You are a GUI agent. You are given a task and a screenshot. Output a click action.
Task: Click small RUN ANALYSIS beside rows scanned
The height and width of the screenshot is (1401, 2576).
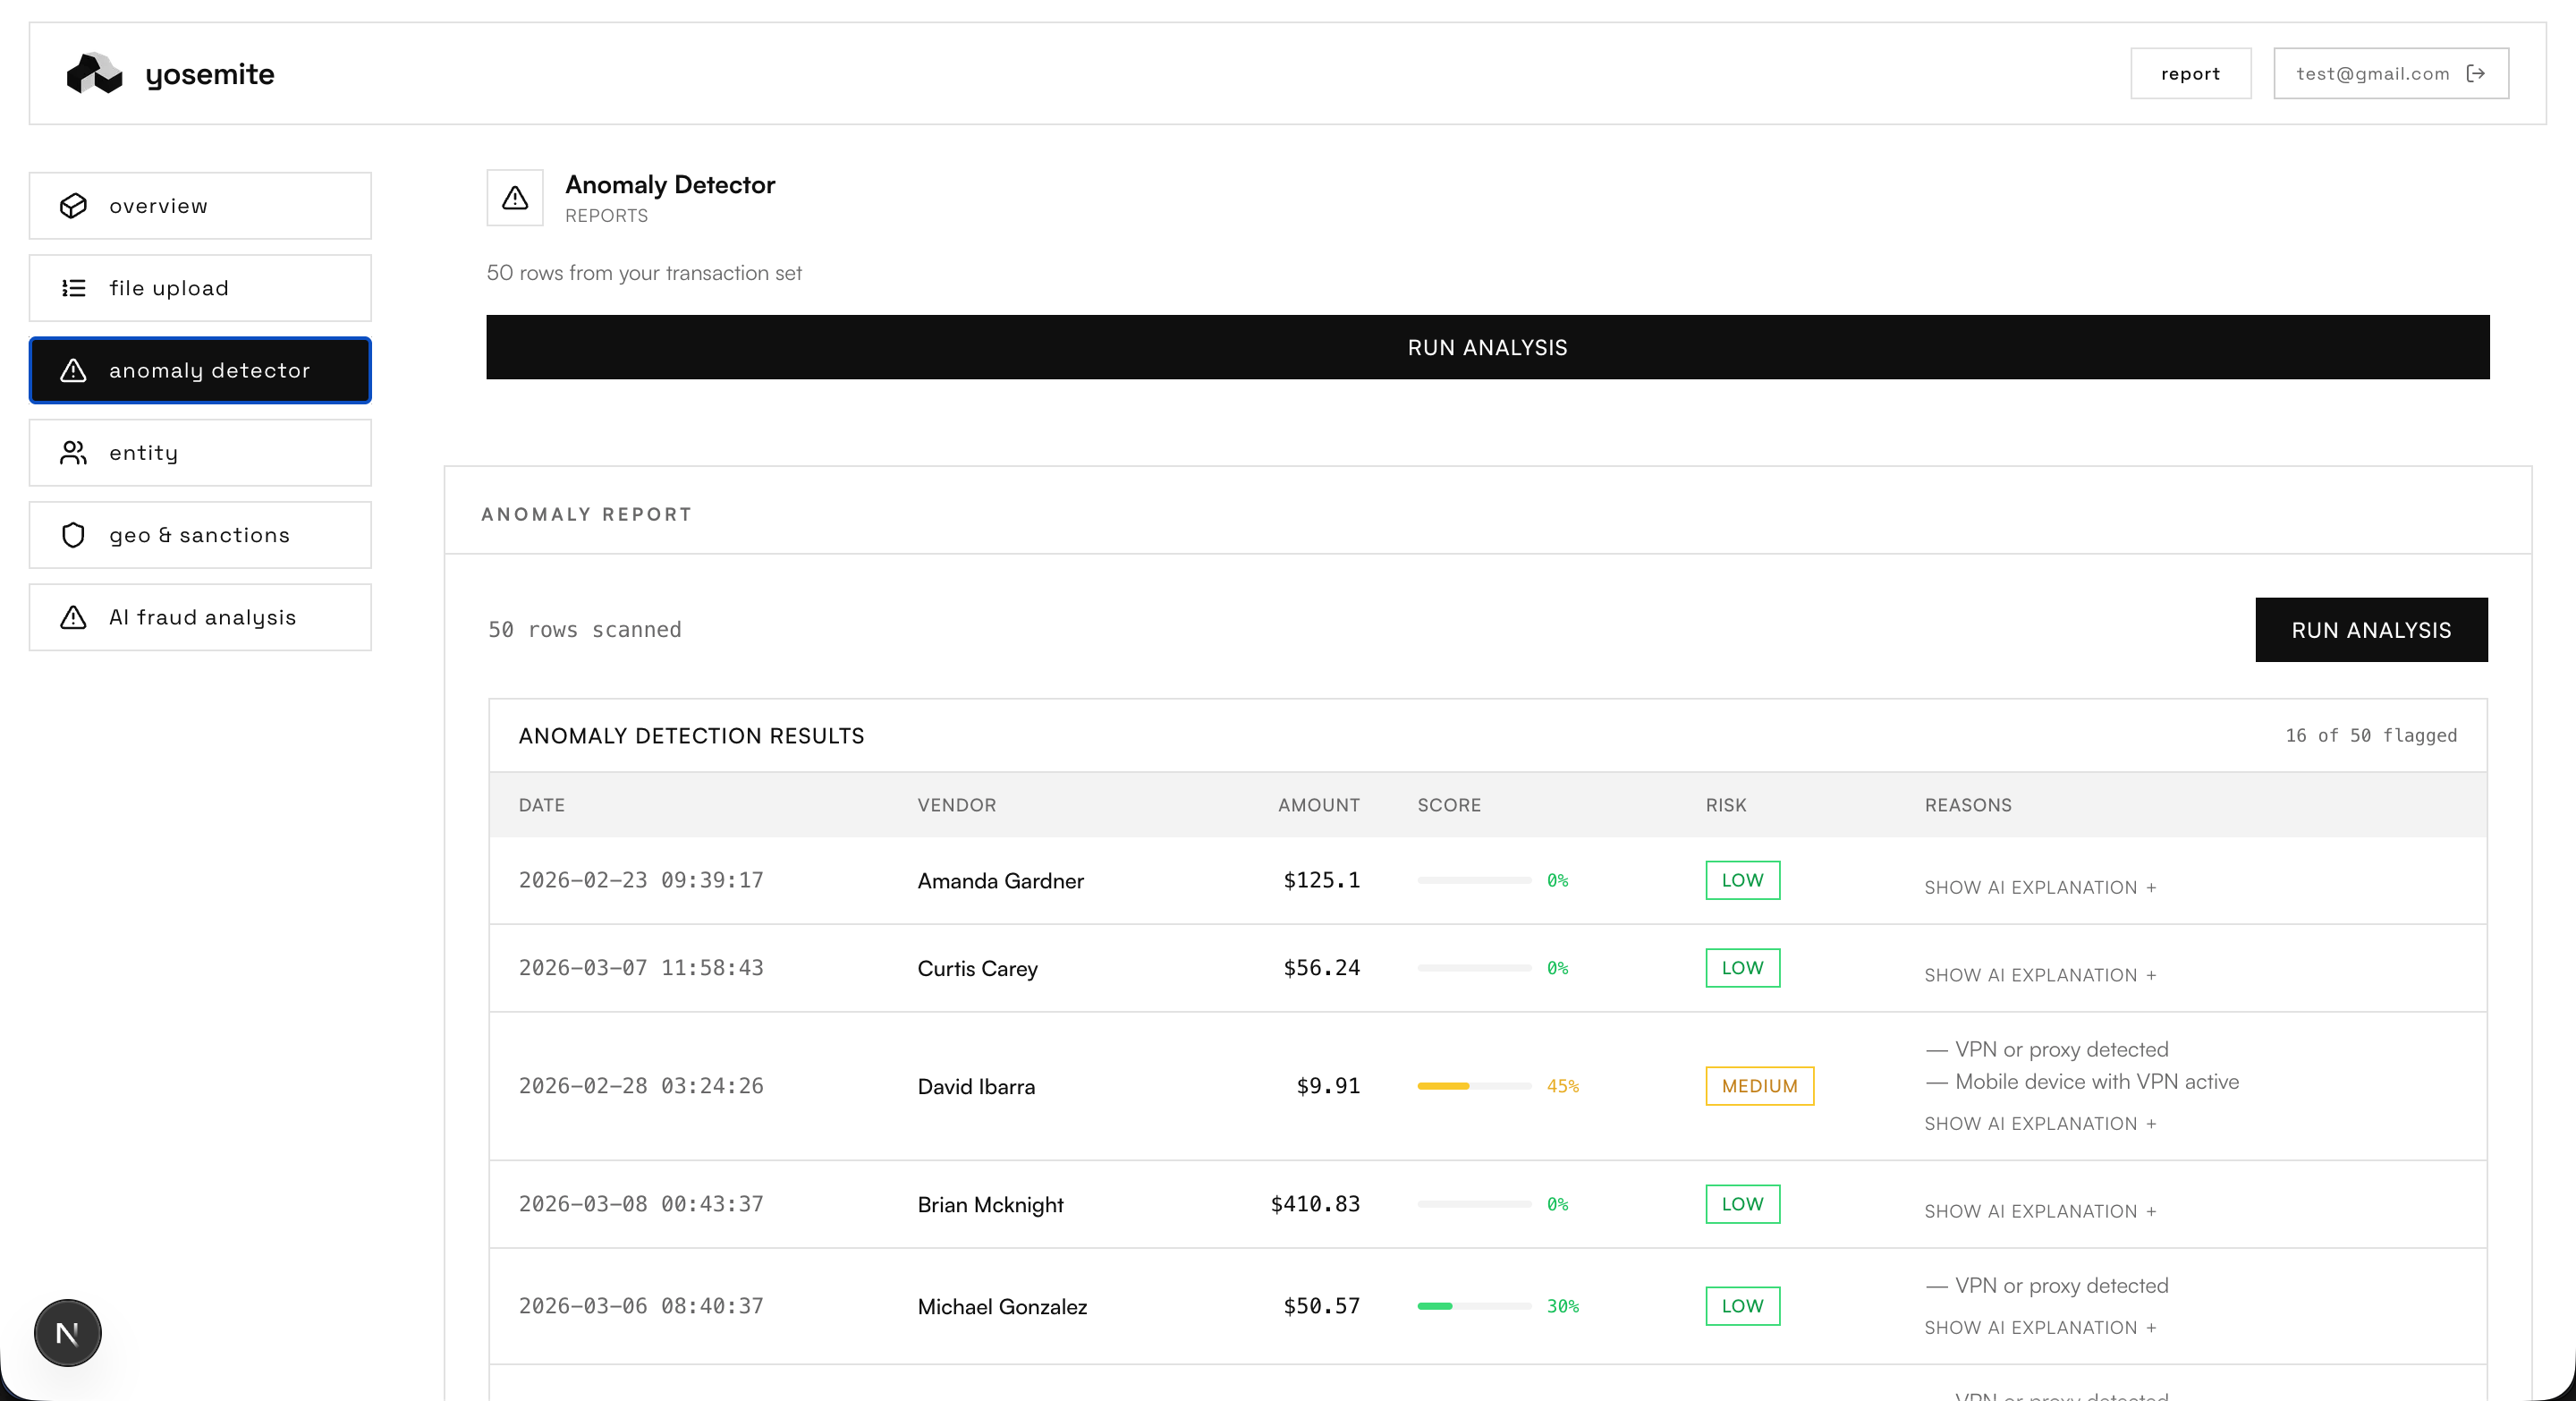tap(2370, 630)
